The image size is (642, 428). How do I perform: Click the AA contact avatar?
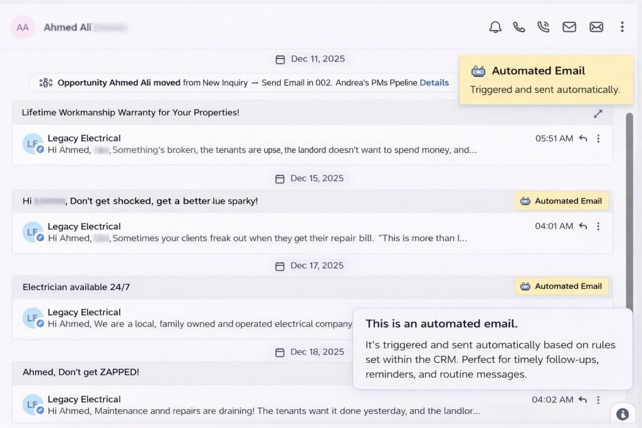tap(23, 28)
